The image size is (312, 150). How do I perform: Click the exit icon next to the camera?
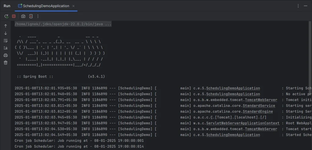click(x=31, y=16)
